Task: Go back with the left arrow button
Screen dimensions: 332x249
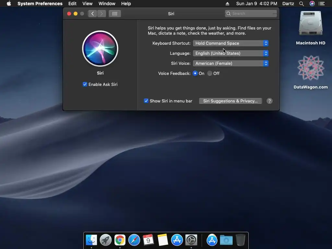Action: click(92, 14)
